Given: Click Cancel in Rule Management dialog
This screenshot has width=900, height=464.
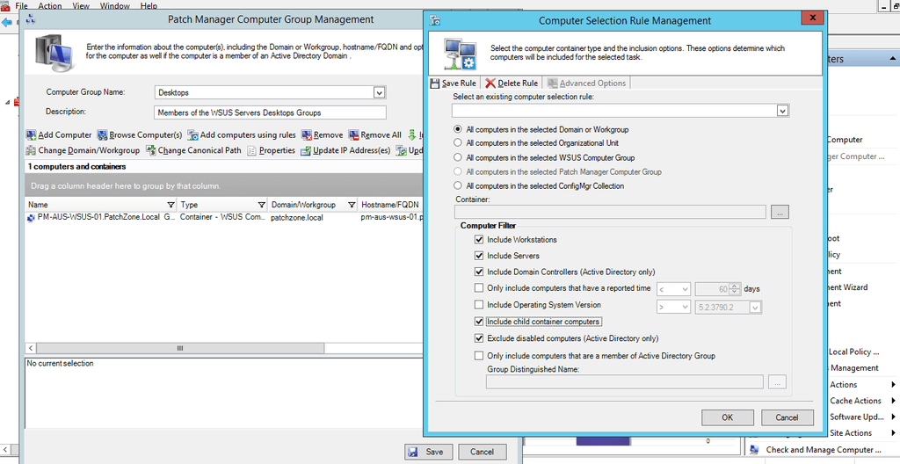Looking at the screenshot, I should (x=787, y=417).
